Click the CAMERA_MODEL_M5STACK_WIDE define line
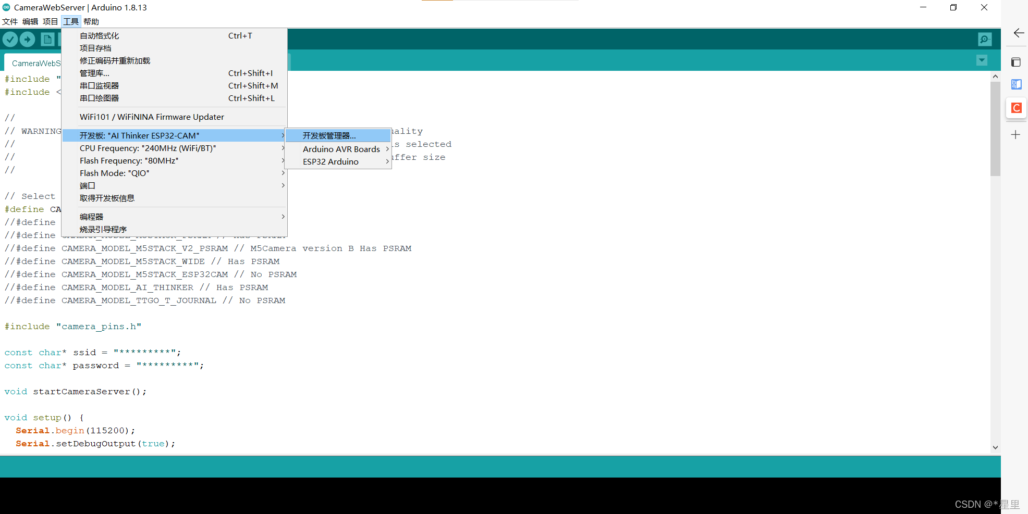The width and height of the screenshot is (1028, 514). [x=142, y=261]
